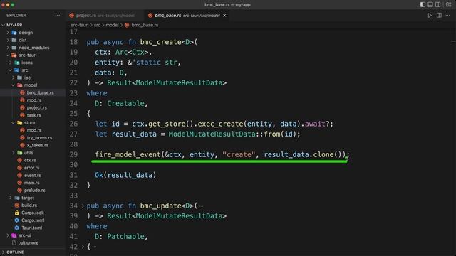This screenshot has width=456, height=256.
Task: Open Cargo.toml in the file tree
Action: click(33, 220)
